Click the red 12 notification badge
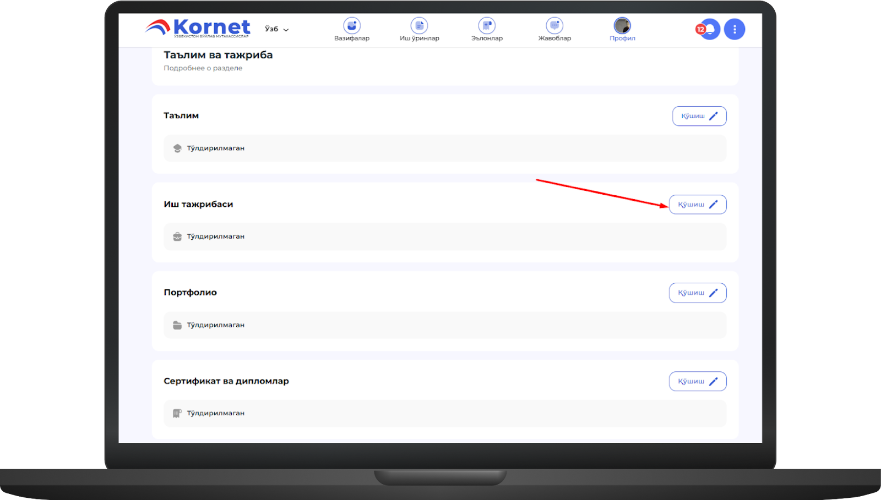Viewport: 881px width, 500px height. click(700, 29)
